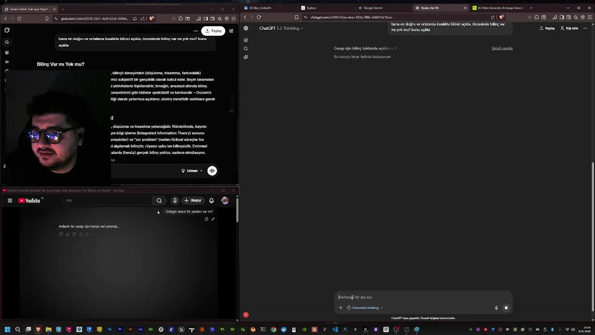Stop ChatGPT response generation
This screenshot has height=335, width=595.
[x=506, y=308]
